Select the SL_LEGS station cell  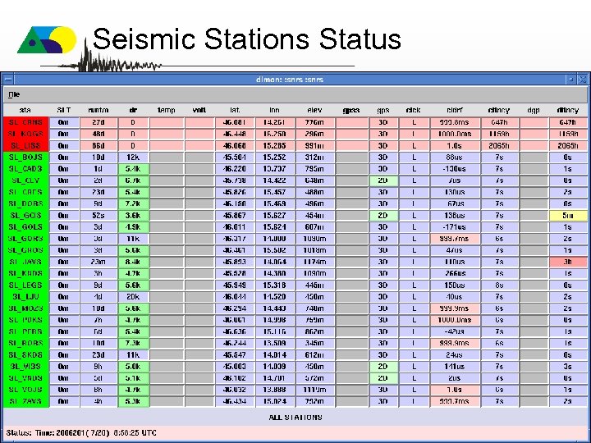[26, 285]
